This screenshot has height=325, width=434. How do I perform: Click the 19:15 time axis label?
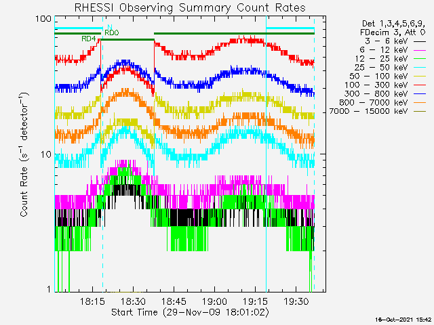coord(255,301)
